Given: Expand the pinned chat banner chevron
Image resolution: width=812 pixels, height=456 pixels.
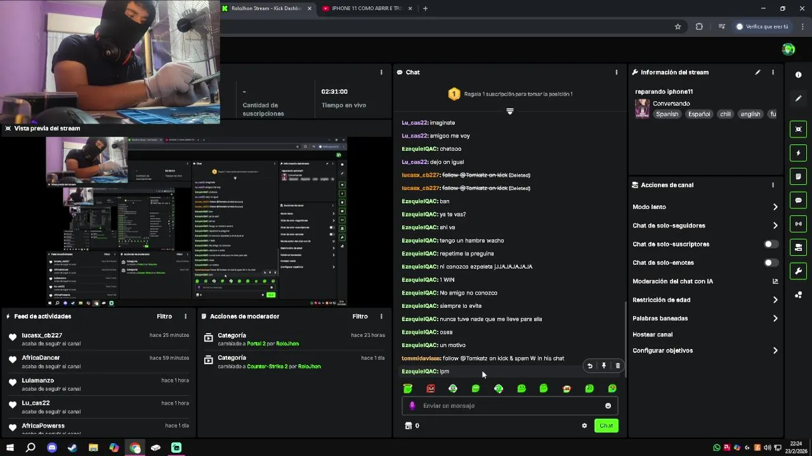Looking at the screenshot, I should click(509, 111).
